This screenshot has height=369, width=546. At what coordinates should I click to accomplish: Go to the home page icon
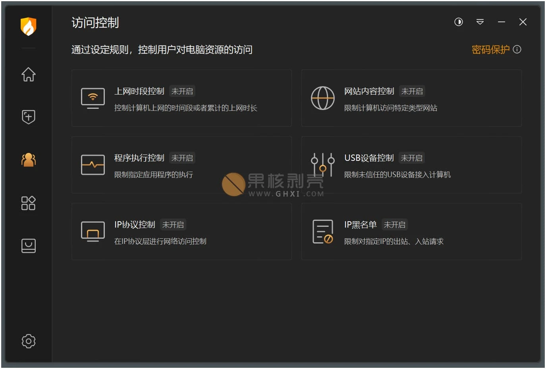coord(28,74)
